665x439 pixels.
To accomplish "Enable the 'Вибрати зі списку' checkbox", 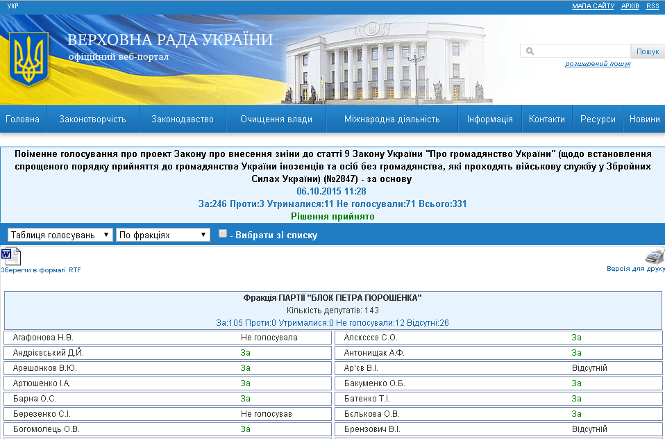I will (223, 234).
